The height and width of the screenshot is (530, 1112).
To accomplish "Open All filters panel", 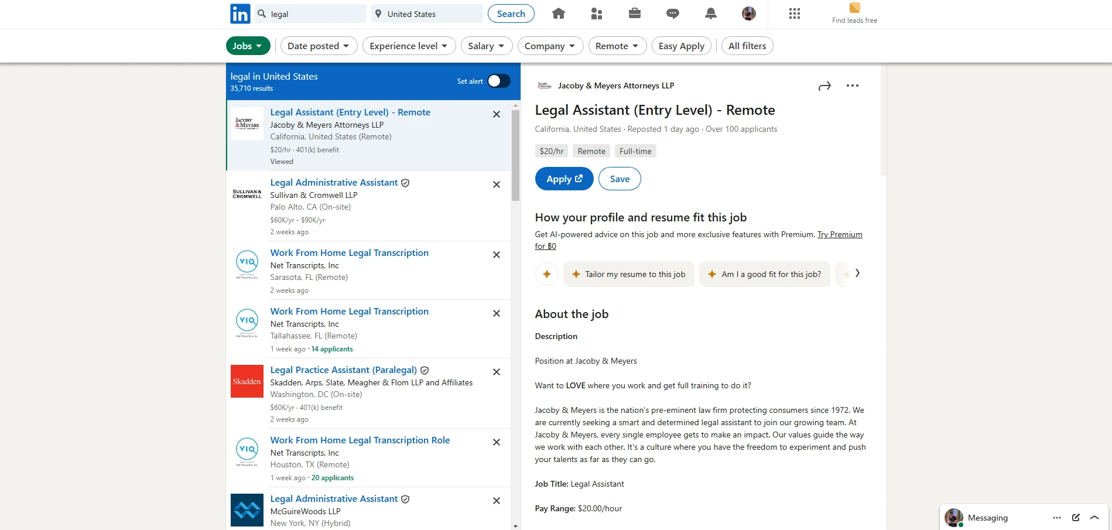I will tap(747, 46).
